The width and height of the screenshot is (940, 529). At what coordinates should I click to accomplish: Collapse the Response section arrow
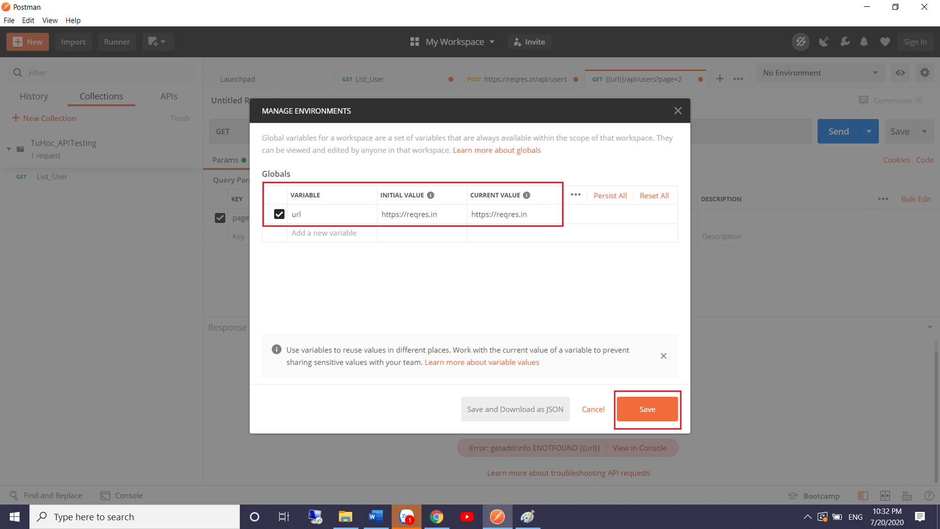pos(930,327)
